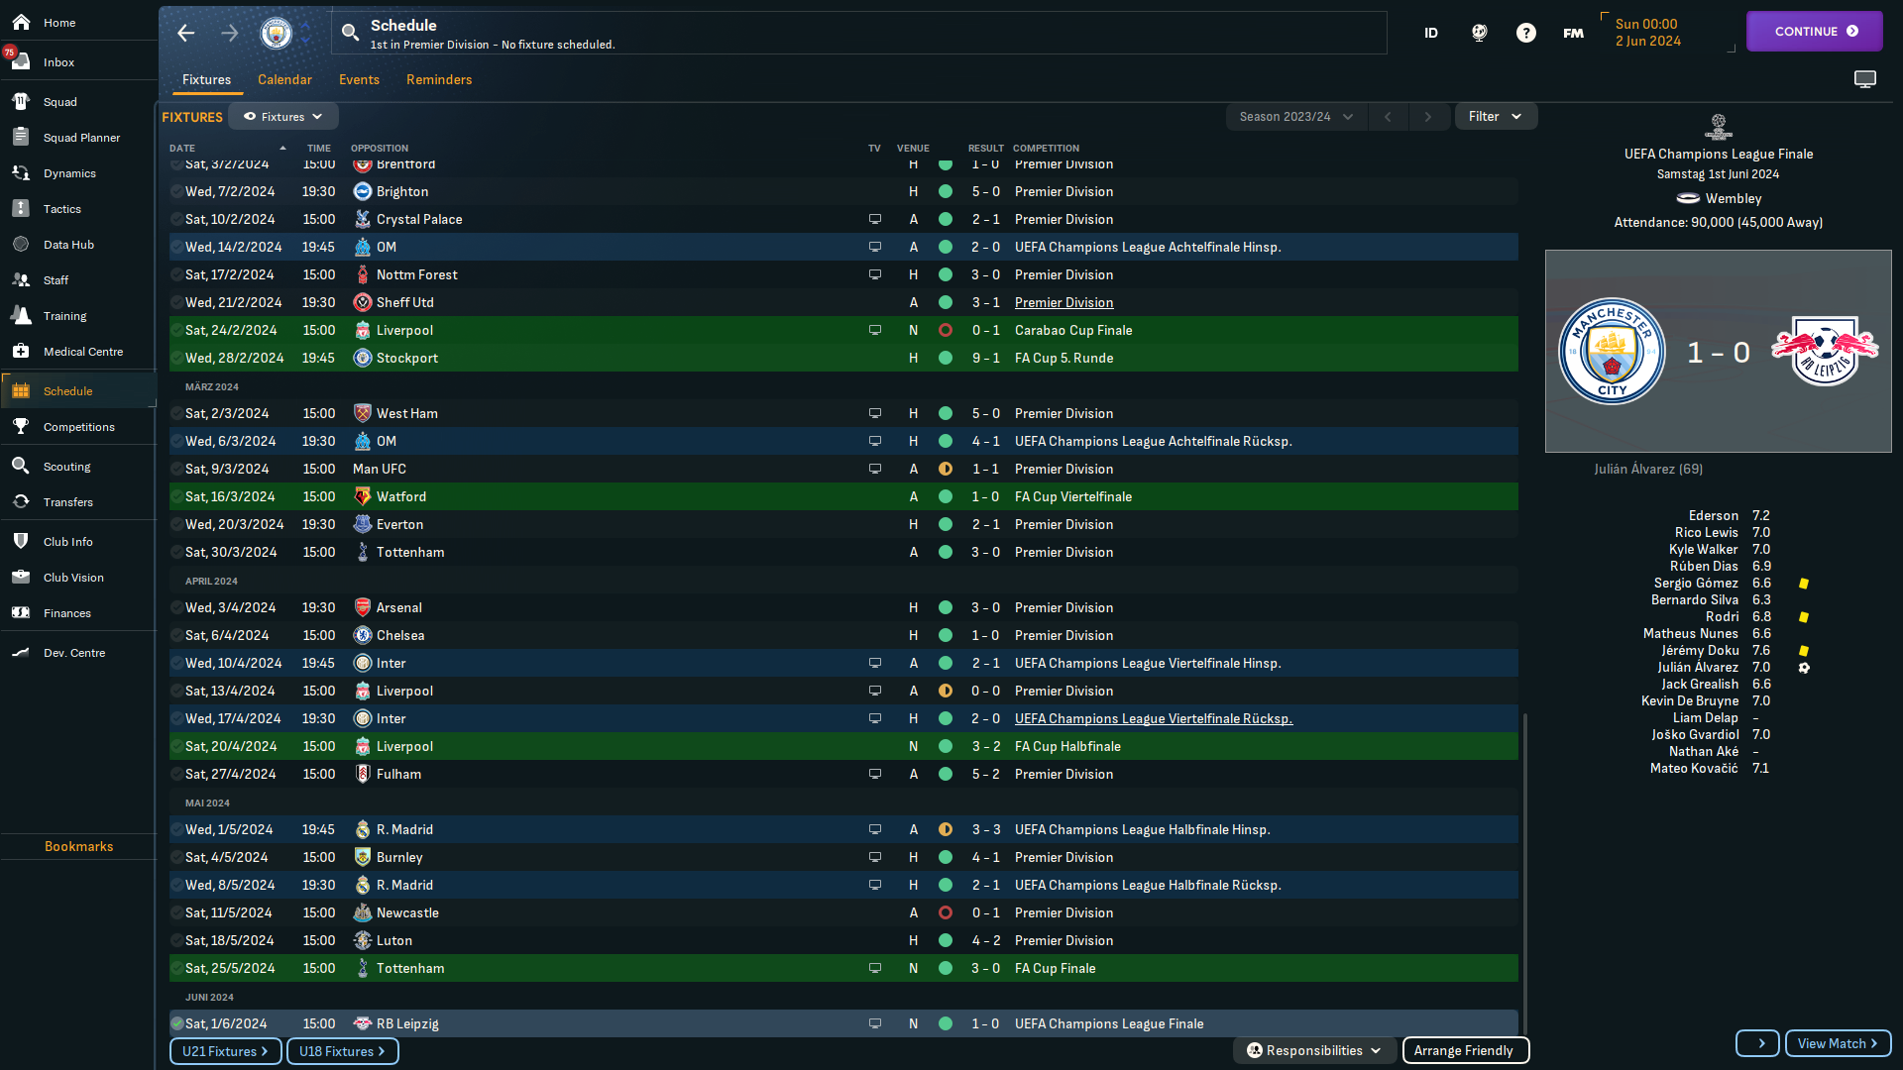
Task: Go back with the left arrow
Action: pos(186,33)
